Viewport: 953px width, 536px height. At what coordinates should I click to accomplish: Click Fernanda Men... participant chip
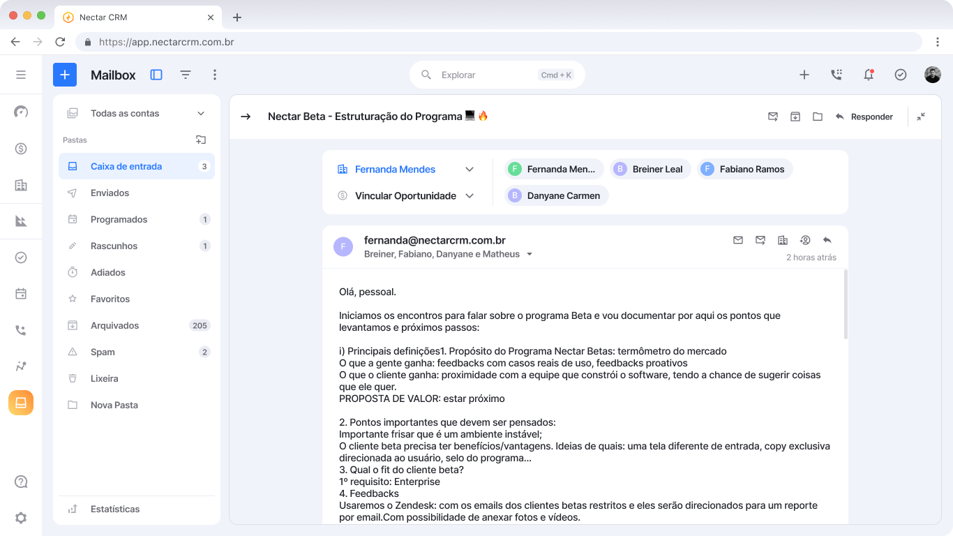coord(554,169)
